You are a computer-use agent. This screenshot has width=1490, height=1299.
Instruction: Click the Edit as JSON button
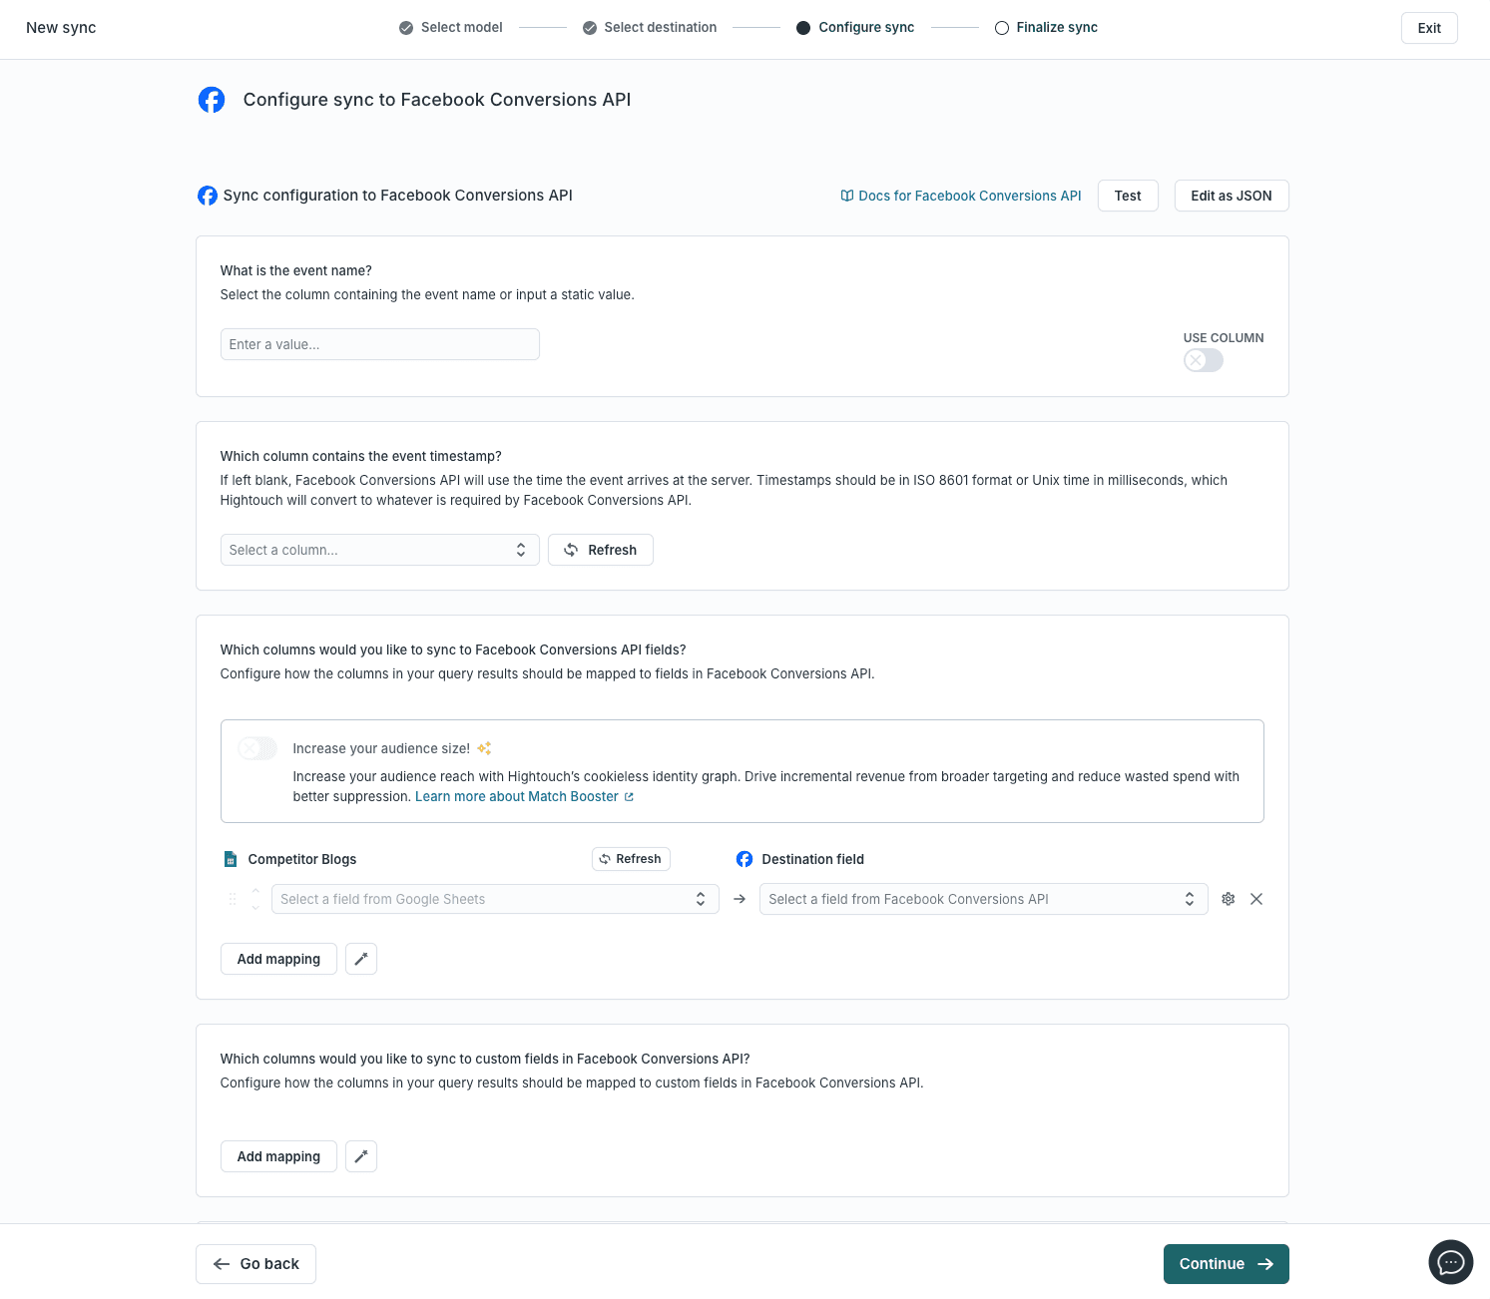coord(1231,196)
